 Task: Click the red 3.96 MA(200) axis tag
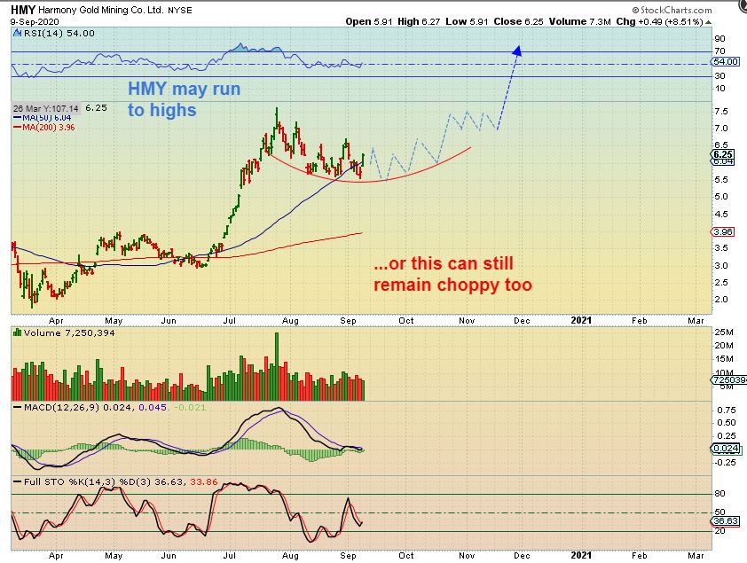coord(723,231)
